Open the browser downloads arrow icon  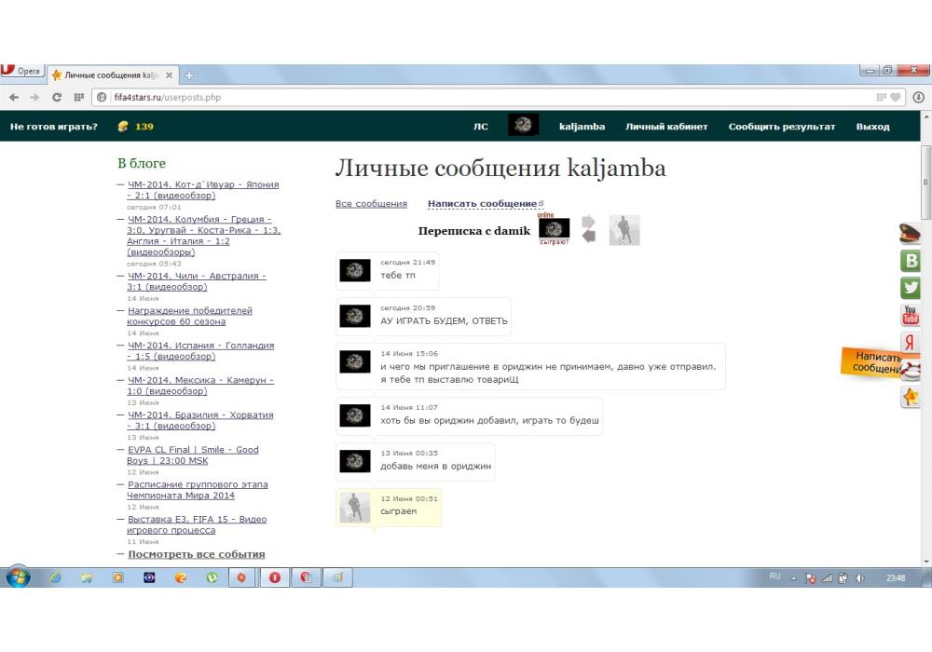click(x=919, y=97)
